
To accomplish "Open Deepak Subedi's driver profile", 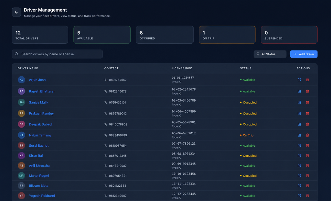I will pyautogui.click(x=41, y=124).
